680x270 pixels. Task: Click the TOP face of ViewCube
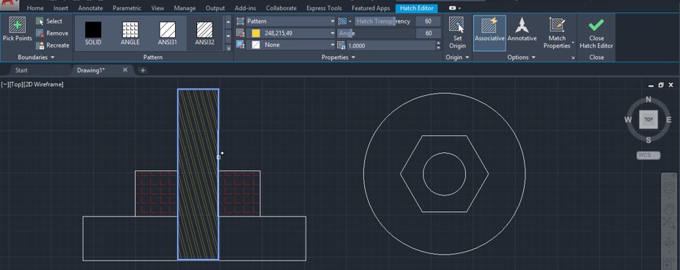pos(648,119)
